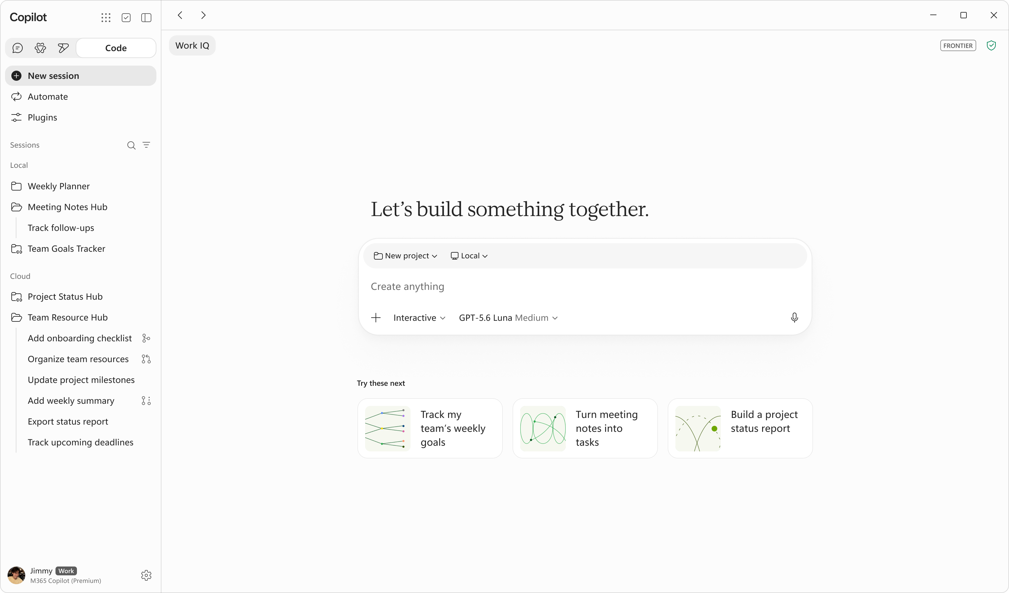Open the Track follow-ups session
The height and width of the screenshot is (593, 1009).
point(61,228)
